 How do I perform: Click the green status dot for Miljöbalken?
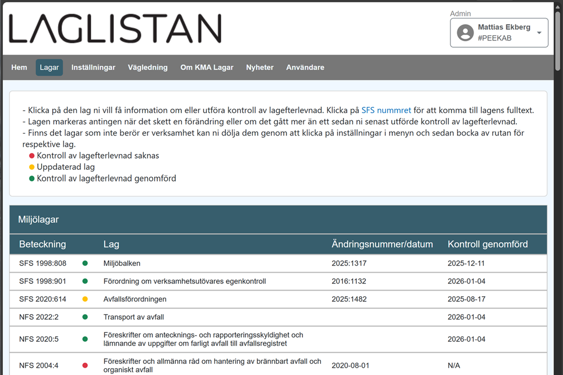(84, 263)
